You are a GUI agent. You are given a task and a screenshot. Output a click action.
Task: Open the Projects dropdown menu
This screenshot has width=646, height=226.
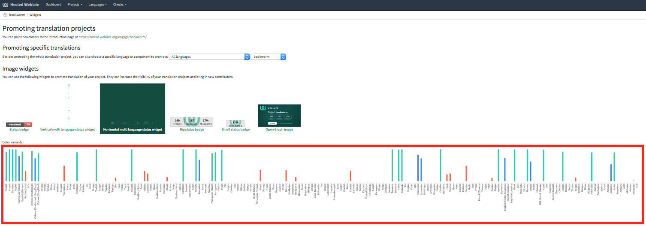tap(75, 5)
